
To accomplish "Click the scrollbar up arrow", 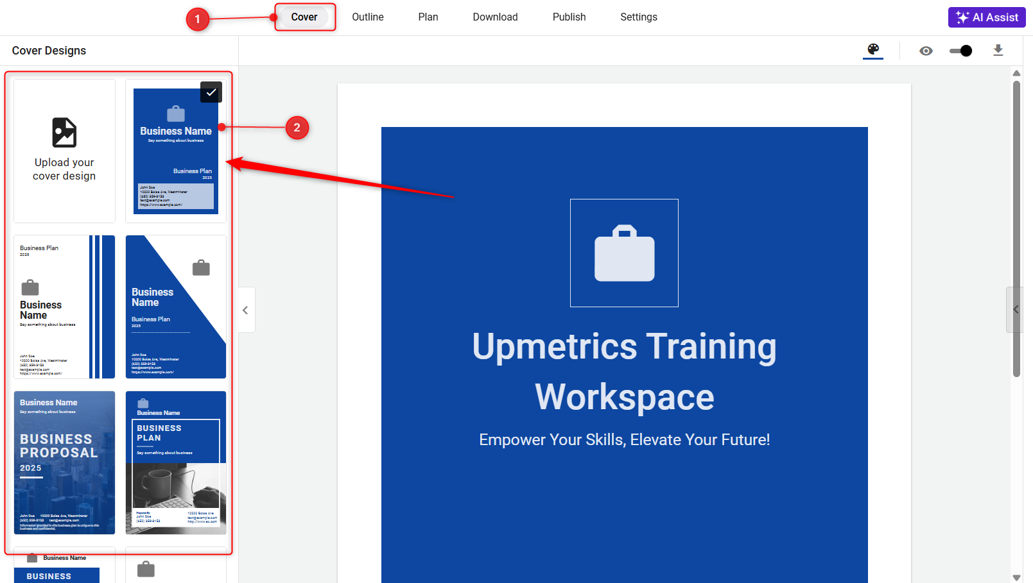I will 1016,73.
